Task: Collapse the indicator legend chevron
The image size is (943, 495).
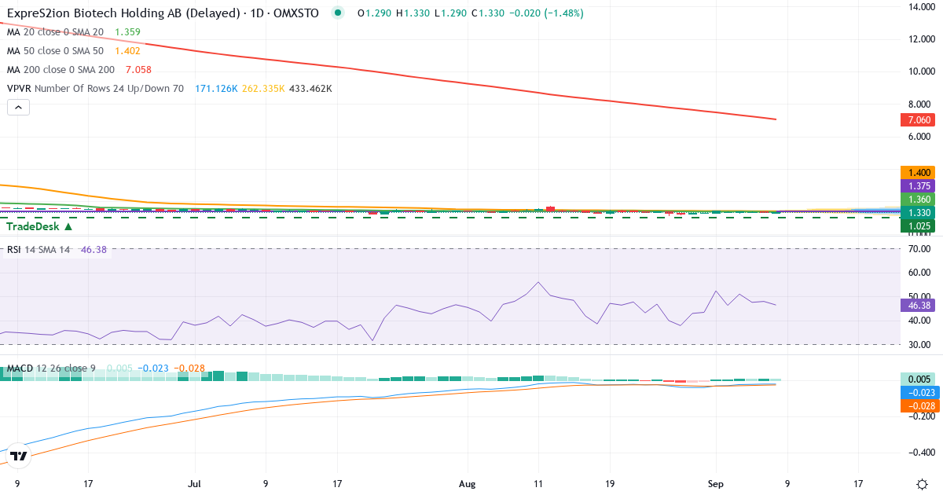Action: (x=18, y=108)
